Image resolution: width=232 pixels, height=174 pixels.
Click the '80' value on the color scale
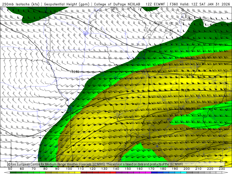pyautogui.click(x=46, y=169)
